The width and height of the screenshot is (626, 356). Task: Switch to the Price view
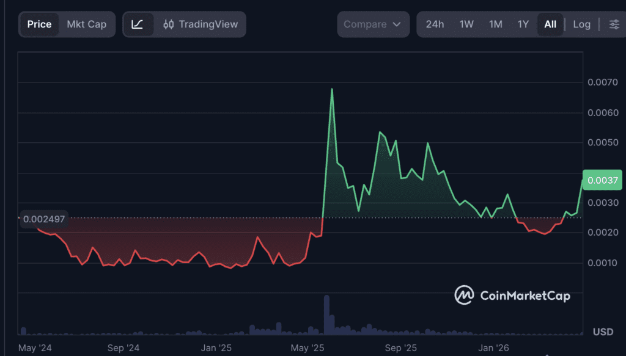click(x=39, y=24)
